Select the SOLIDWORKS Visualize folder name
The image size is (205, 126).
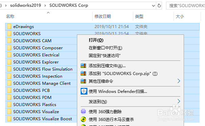point(36,112)
